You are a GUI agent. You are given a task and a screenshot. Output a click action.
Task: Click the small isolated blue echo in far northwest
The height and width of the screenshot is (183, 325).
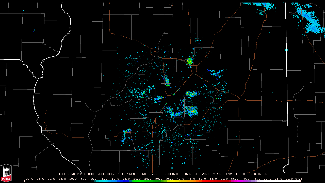[x=34, y=30]
